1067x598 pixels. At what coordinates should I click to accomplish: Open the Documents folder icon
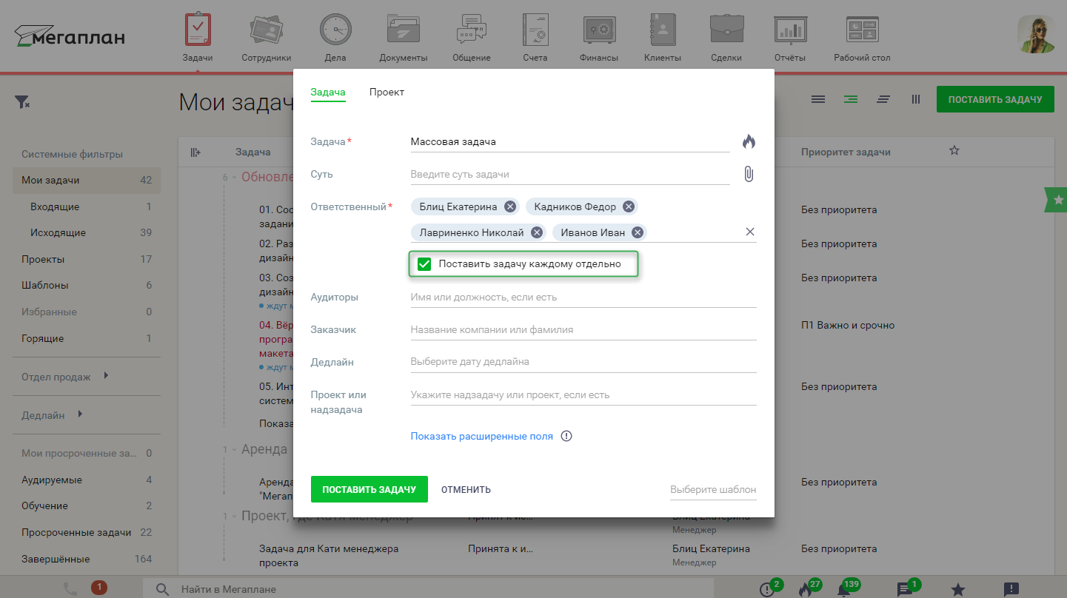coord(403,30)
